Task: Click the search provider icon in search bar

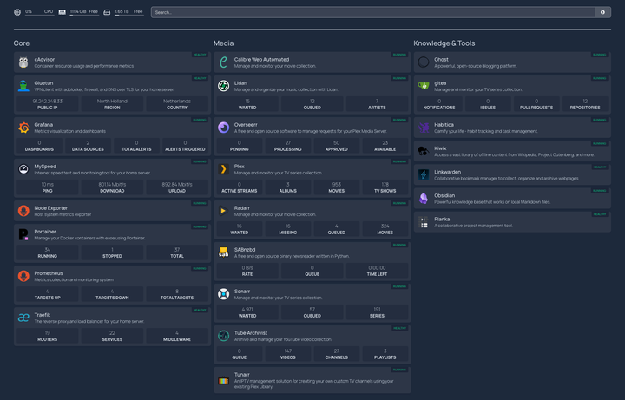Action: click(x=602, y=12)
